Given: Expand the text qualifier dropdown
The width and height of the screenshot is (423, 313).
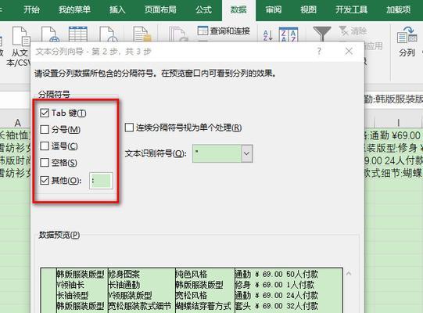Looking at the screenshot, I should [247, 153].
